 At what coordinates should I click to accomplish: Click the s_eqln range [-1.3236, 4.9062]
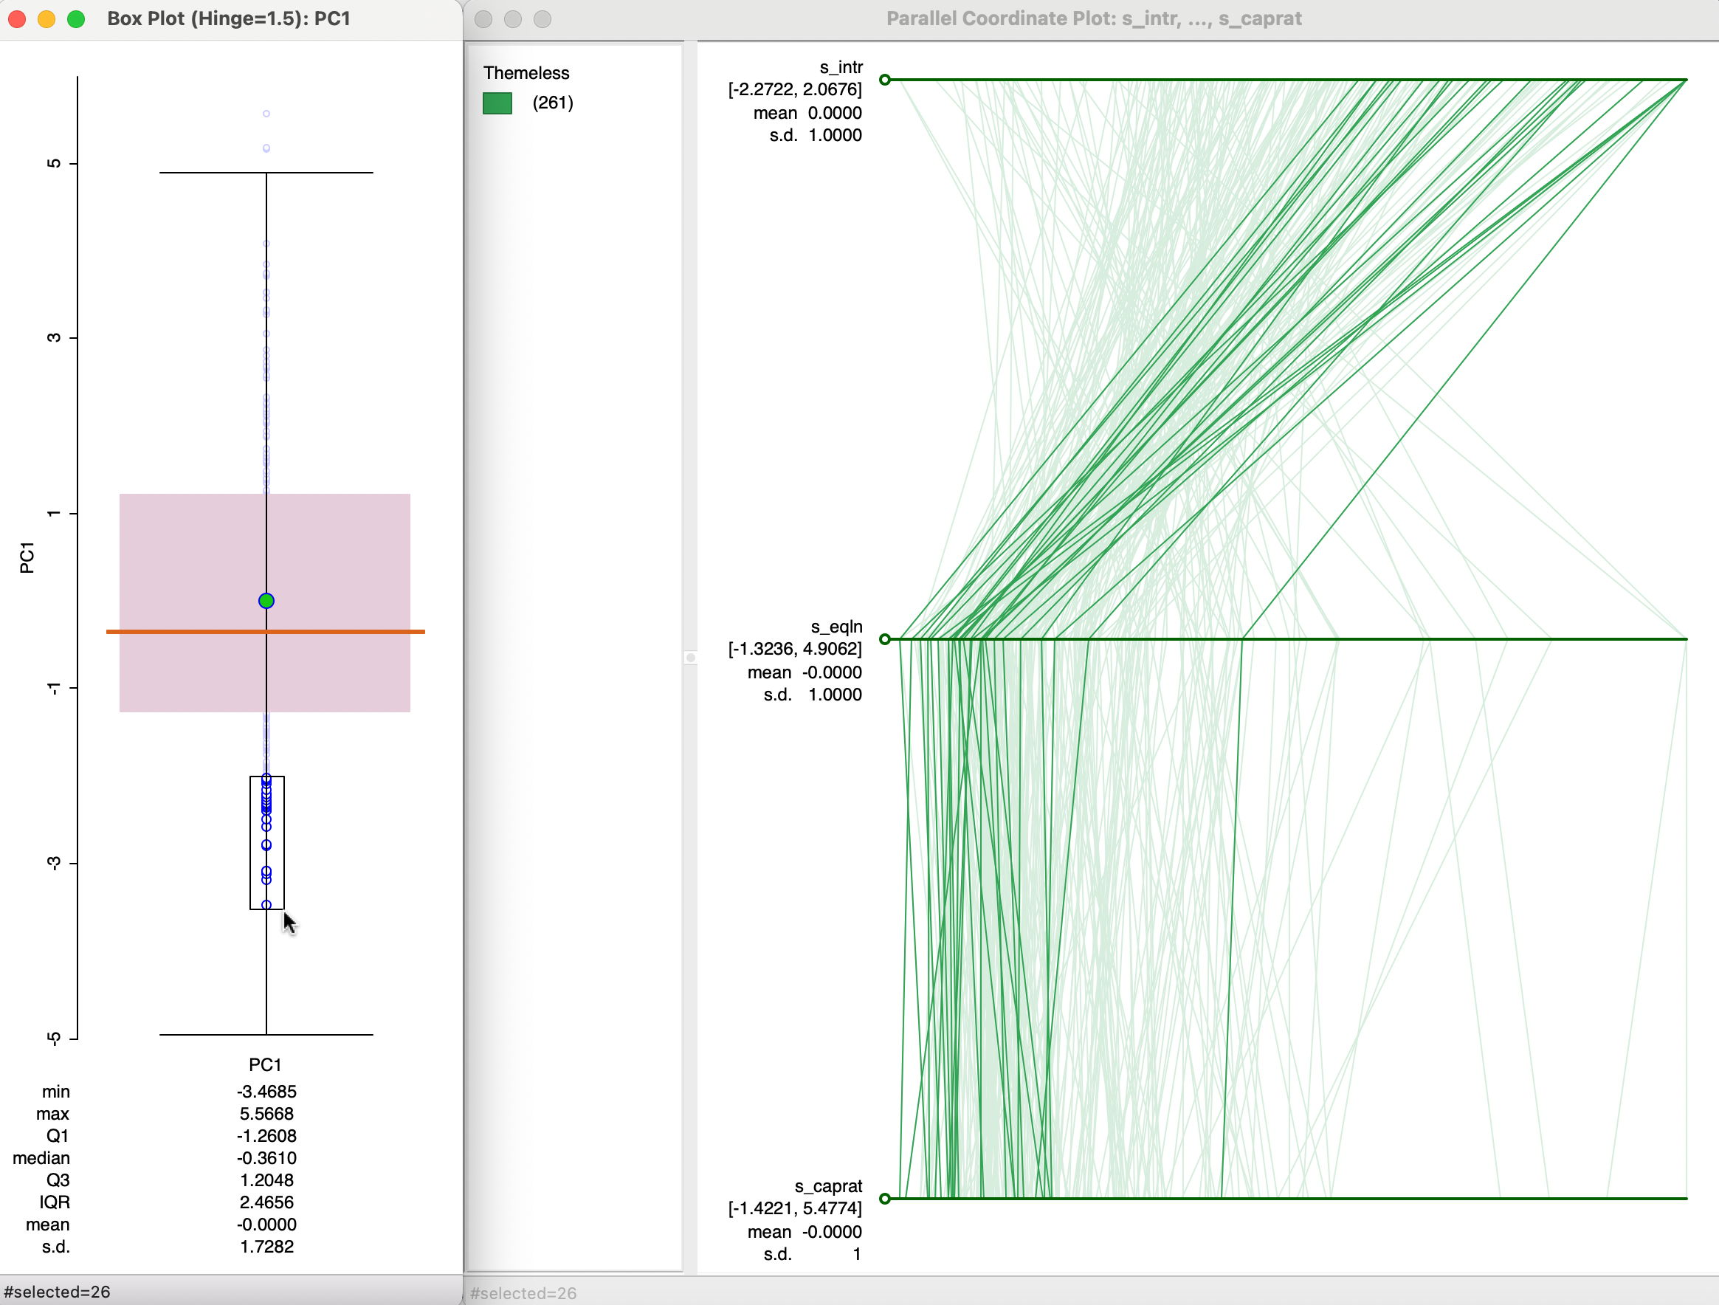coord(795,649)
